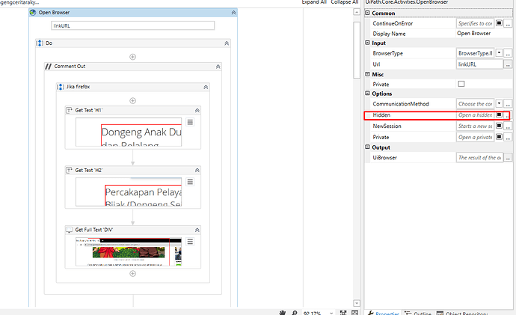Click the Get Full Text 'DIV' screenshot thumbnail
This screenshot has width=516, height=315.
(129, 251)
